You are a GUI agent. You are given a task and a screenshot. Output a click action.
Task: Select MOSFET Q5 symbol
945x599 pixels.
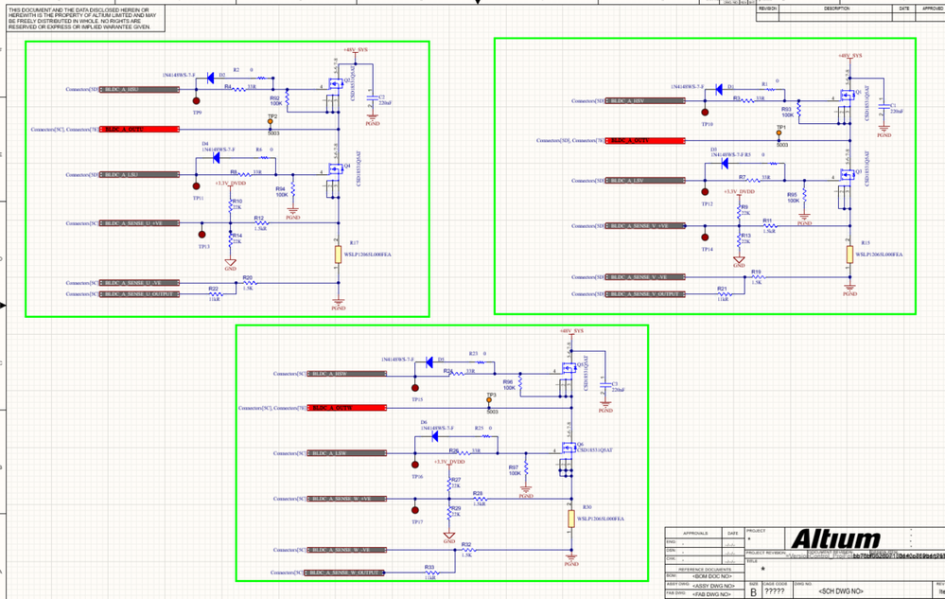pyautogui.click(x=569, y=367)
